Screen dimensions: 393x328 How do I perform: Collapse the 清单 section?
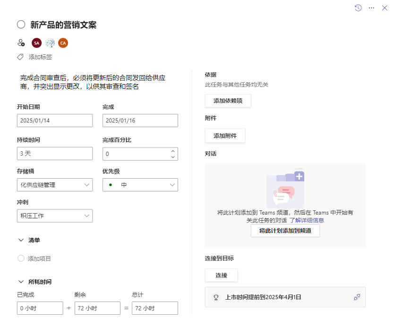21,240
